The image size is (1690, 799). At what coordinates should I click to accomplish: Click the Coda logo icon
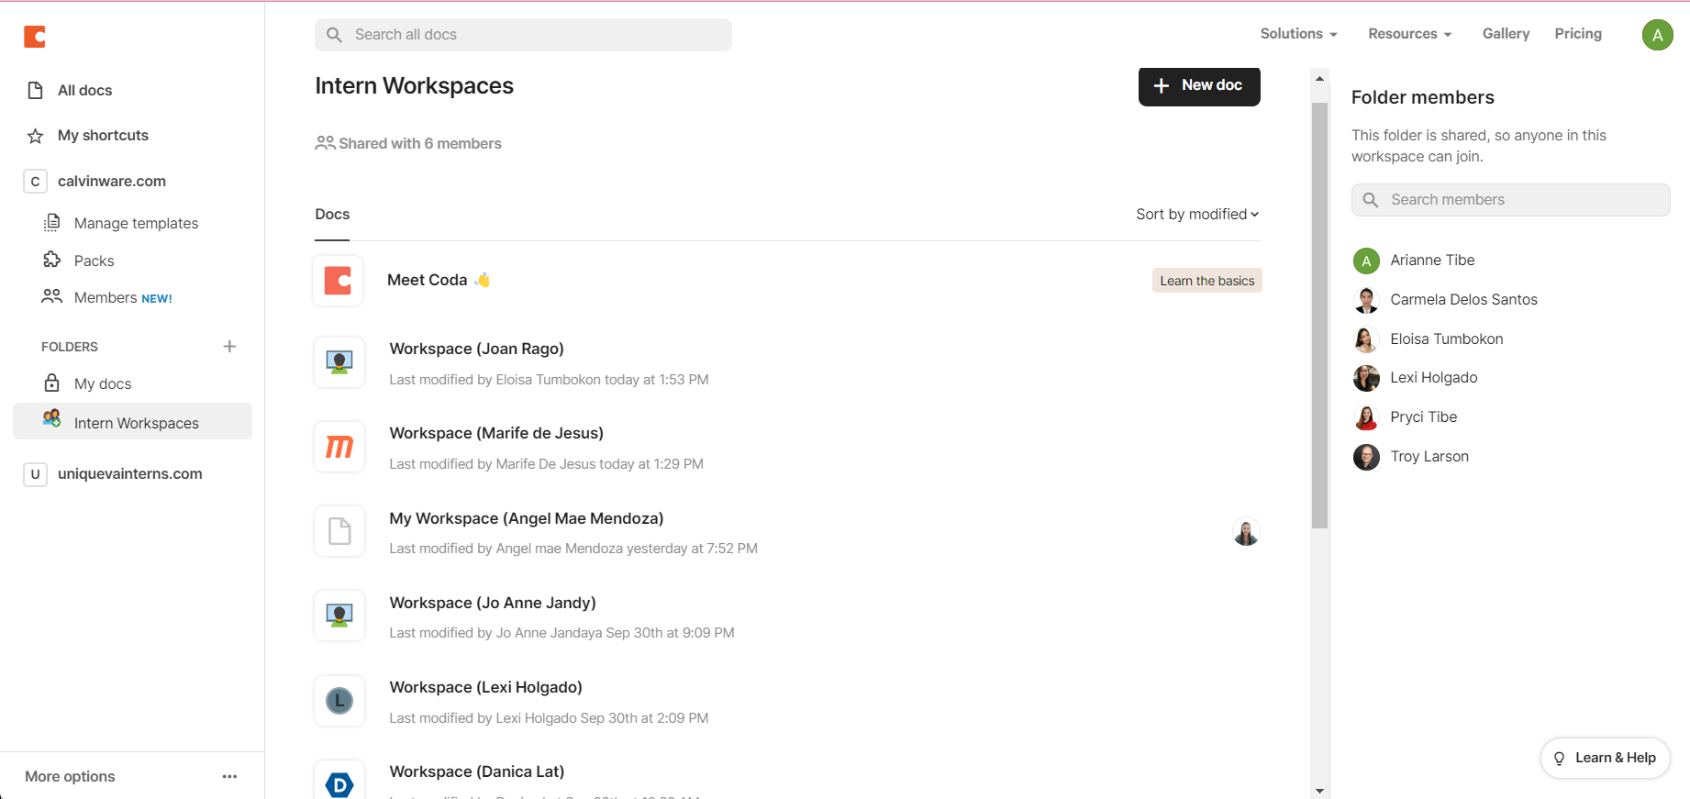pos(35,37)
